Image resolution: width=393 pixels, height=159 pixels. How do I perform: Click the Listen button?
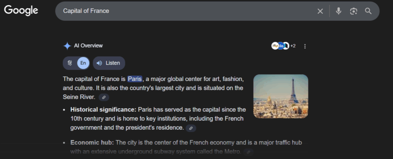click(x=109, y=63)
